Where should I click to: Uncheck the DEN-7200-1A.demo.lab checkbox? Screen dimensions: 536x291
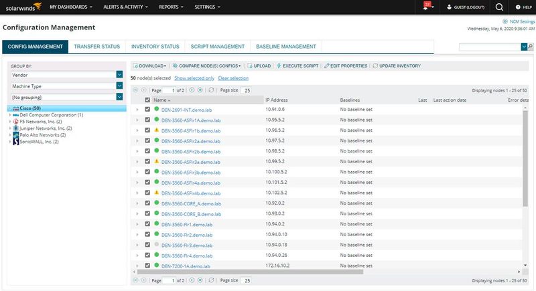pyautogui.click(x=147, y=266)
